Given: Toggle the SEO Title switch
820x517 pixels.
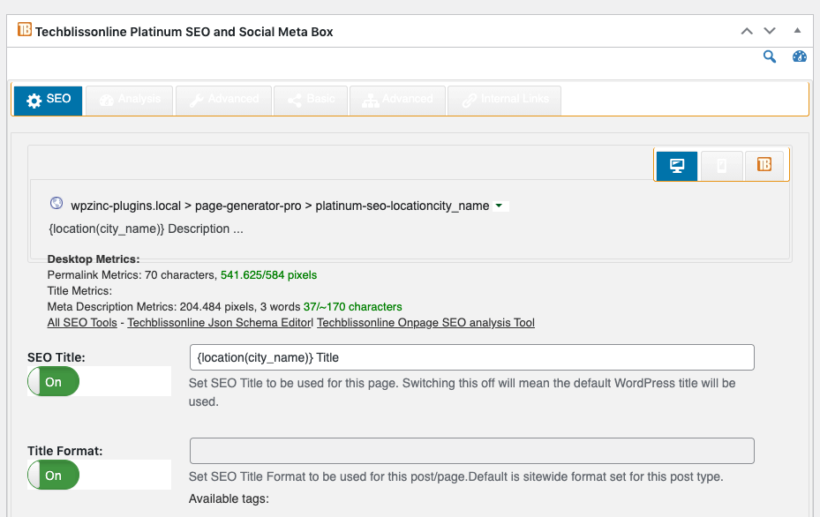Looking at the screenshot, I should (x=53, y=382).
